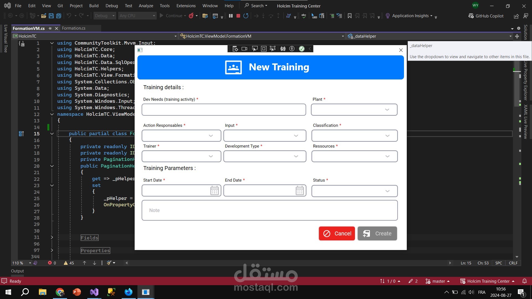Expand the Status dropdown
This screenshot has width=532, height=299.
[x=355, y=191]
